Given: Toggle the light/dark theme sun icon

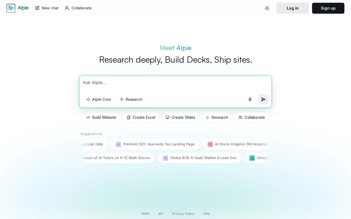Looking at the screenshot, I should click(x=267, y=8).
